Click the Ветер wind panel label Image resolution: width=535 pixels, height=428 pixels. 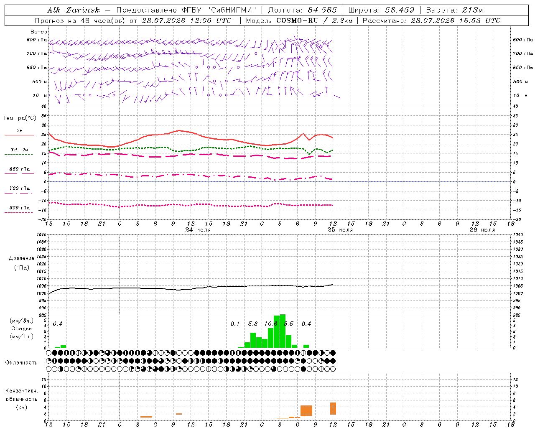pos(39,32)
